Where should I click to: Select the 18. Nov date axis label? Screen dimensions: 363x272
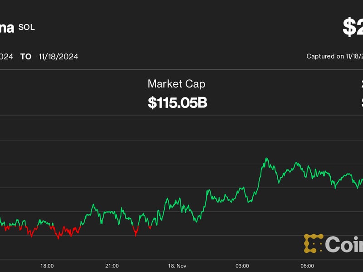[177, 266]
